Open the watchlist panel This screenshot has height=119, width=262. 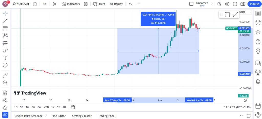coord(258,14)
